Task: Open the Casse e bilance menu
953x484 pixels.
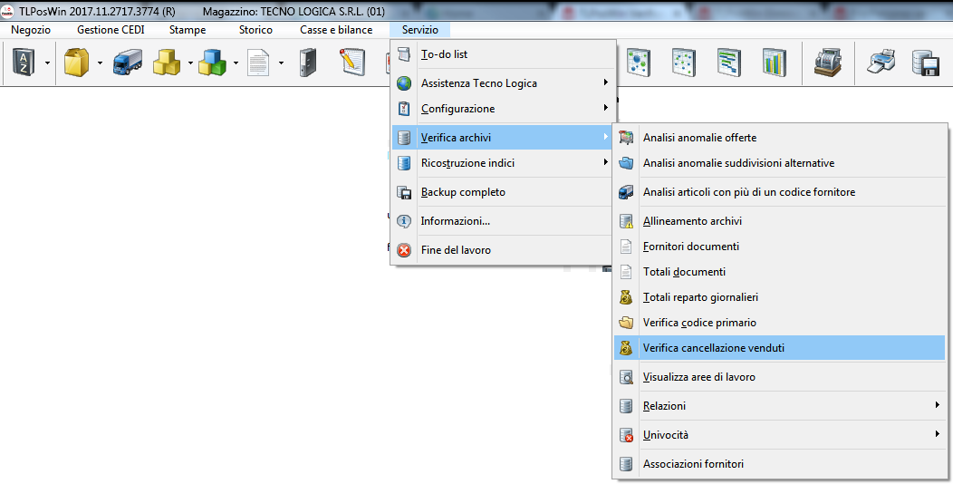Action: (x=336, y=30)
